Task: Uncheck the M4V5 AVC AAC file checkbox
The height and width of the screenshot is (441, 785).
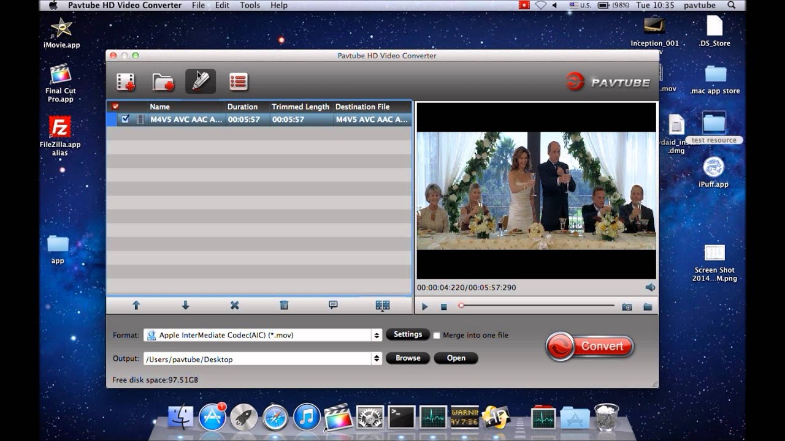Action: click(126, 119)
